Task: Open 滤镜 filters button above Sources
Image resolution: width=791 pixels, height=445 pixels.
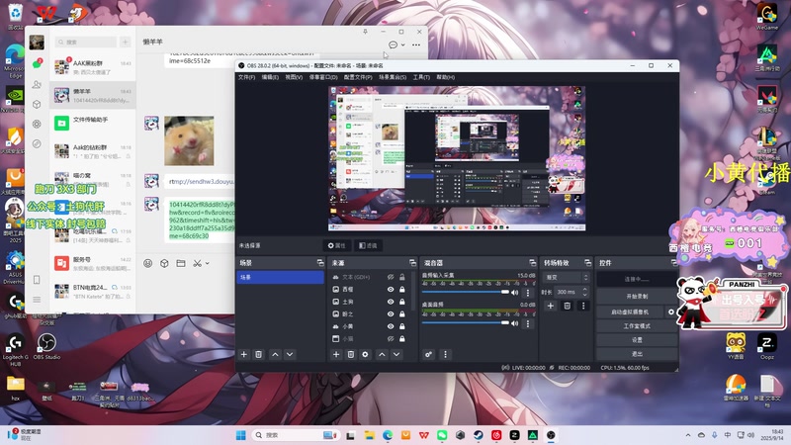Action: [x=368, y=245]
